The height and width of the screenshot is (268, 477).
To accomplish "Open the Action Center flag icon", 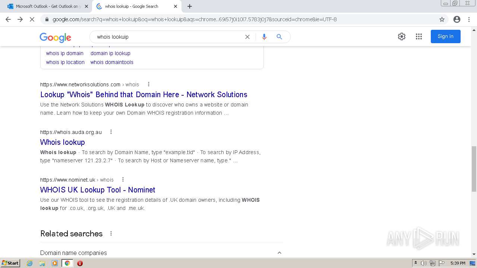I will 442,263.
